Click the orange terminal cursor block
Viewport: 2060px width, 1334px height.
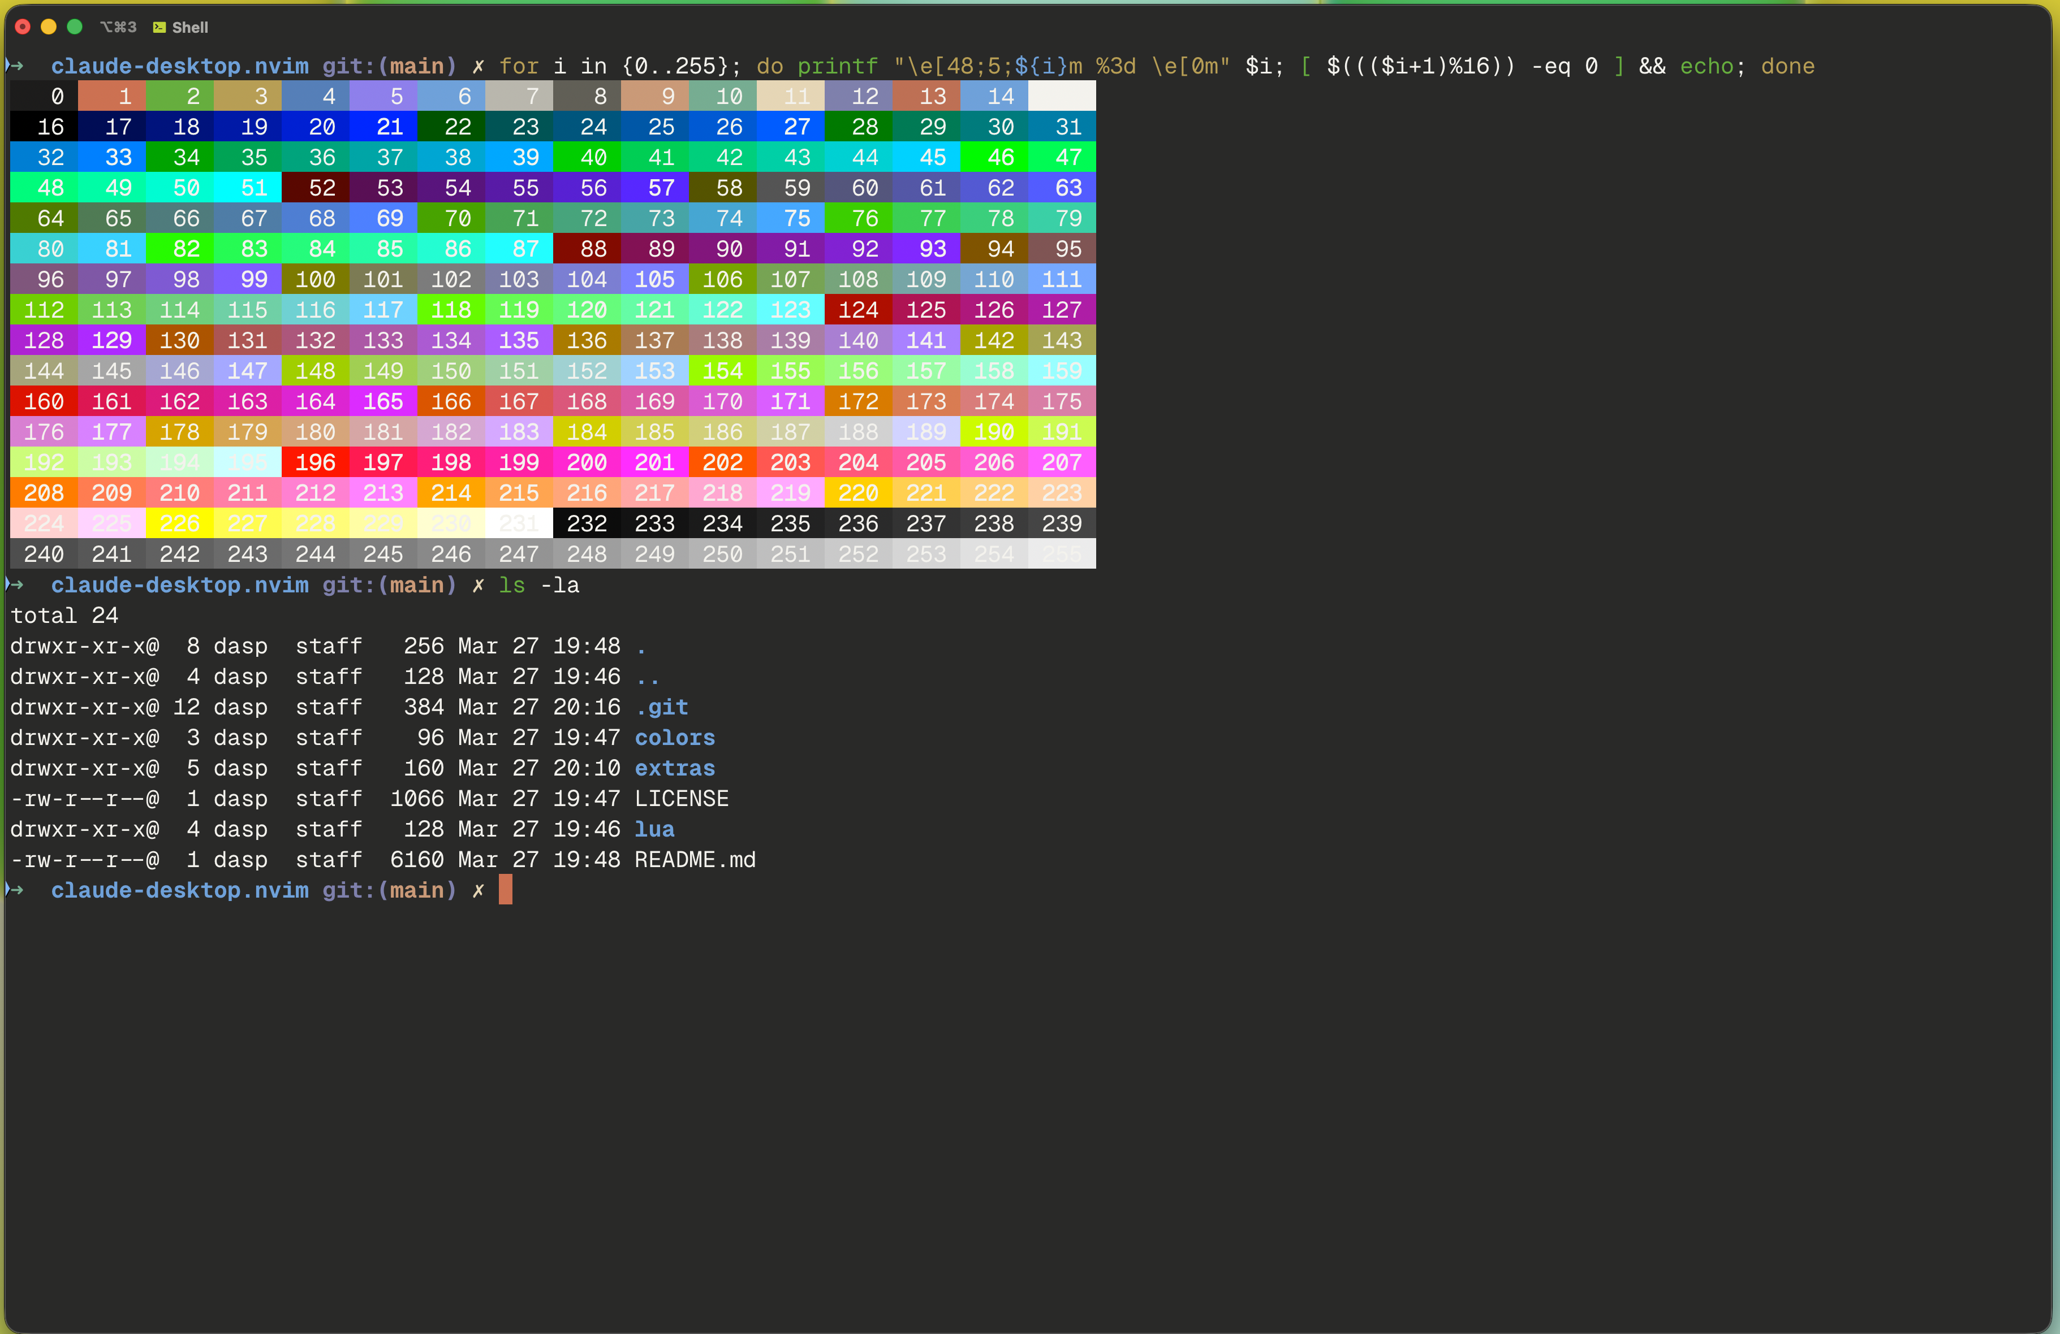pyautogui.click(x=506, y=890)
